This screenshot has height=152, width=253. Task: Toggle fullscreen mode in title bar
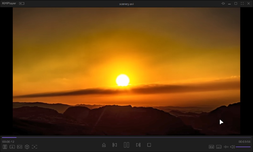242,3
